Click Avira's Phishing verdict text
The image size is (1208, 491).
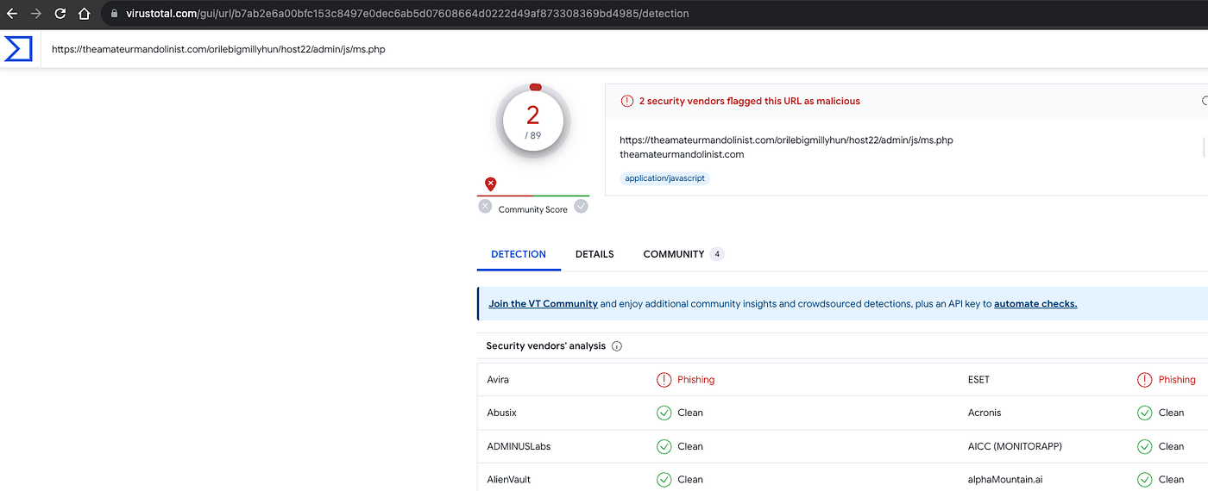tap(696, 380)
